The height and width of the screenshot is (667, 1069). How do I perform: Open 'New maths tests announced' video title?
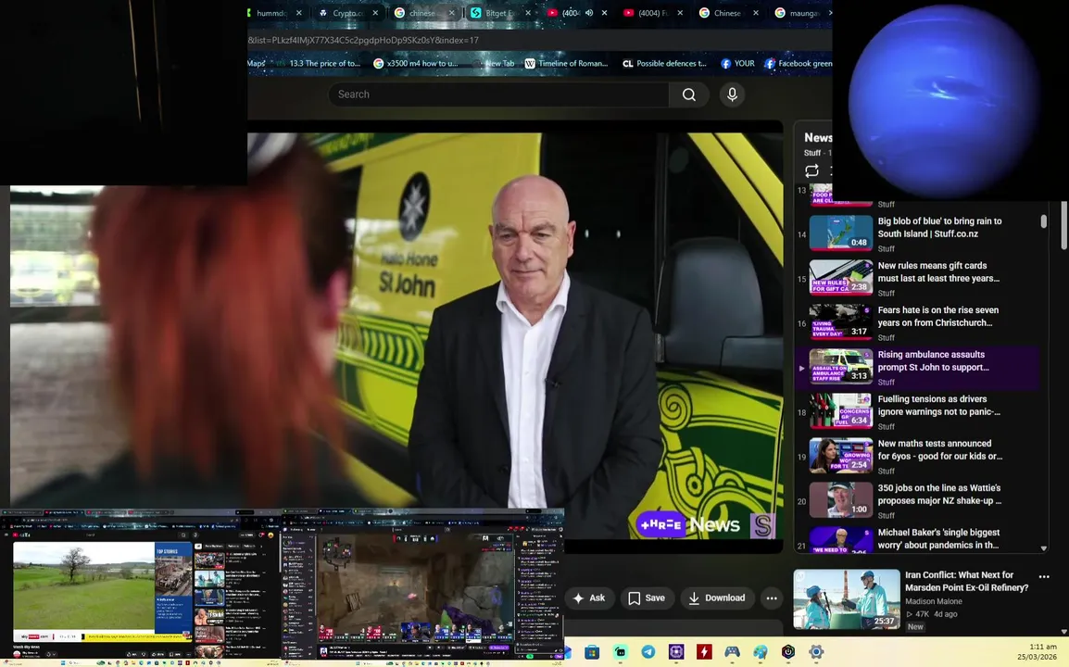click(x=940, y=450)
